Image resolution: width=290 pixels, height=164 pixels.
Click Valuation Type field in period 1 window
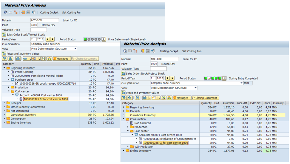[158, 69]
